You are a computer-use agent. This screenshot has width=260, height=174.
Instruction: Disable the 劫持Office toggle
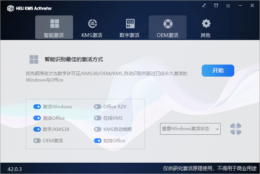[x=98, y=141]
